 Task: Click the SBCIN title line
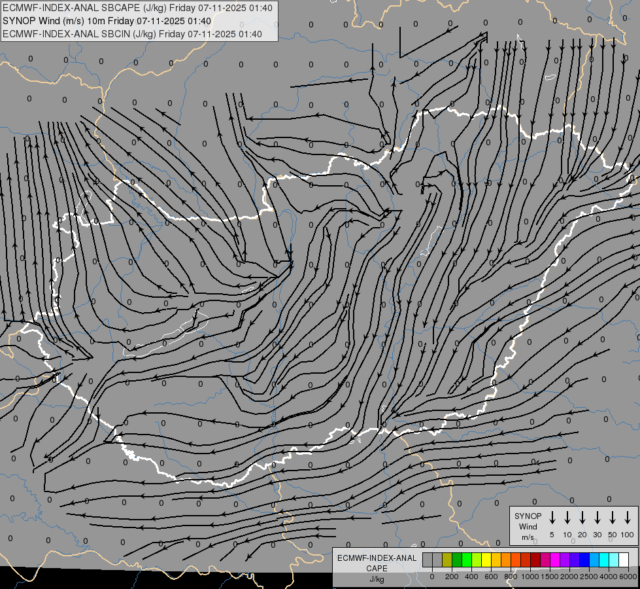[132, 34]
